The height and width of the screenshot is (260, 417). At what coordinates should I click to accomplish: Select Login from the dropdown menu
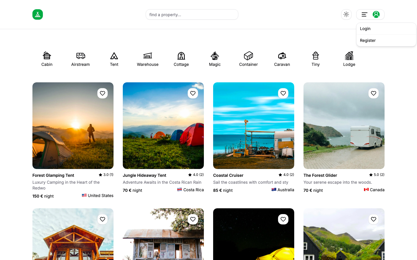click(386, 29)
